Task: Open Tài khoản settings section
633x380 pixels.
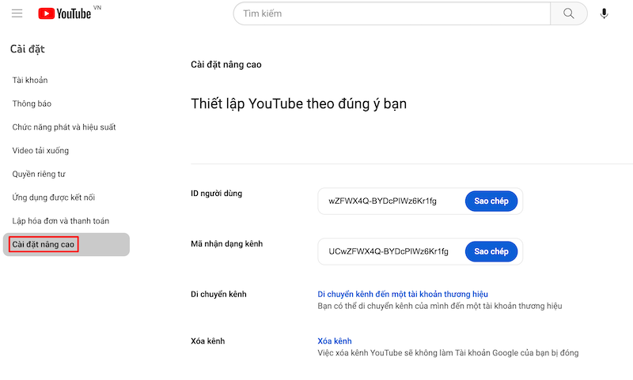Action: coord(30,81)
